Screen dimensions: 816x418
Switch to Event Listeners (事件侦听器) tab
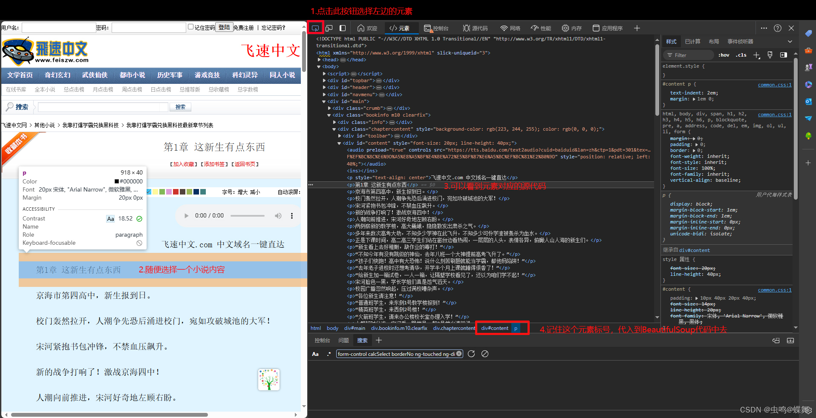pyautogui.click(x=740, y=41)
